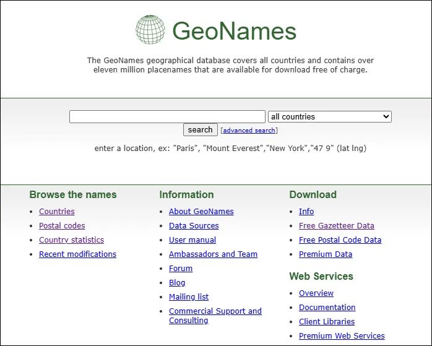Open the Postal codes link

point(62,226)
